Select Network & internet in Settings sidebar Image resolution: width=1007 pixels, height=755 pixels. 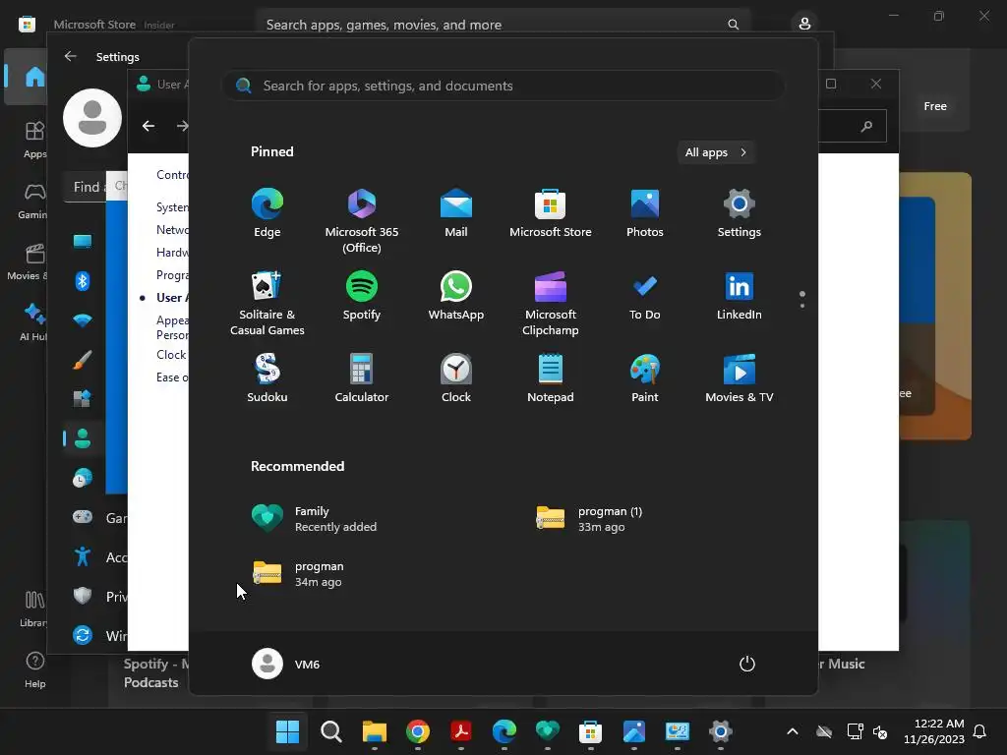83,320
